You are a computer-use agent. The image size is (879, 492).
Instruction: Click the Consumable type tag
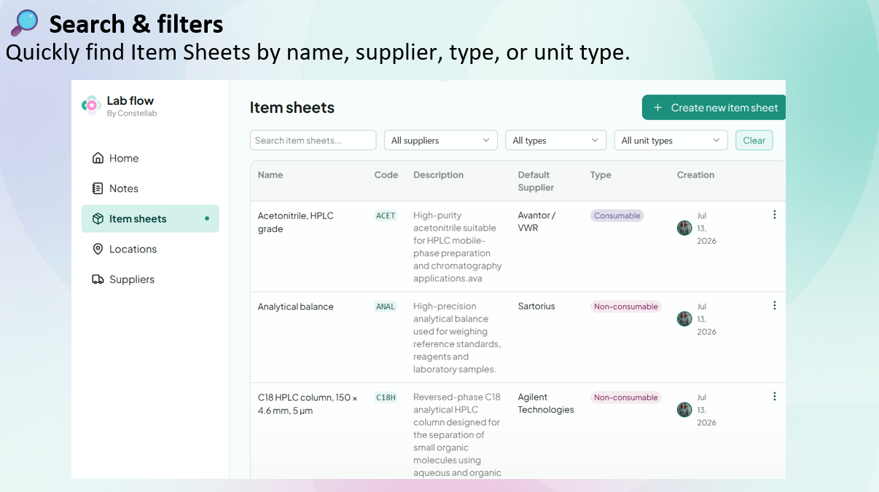pyautogui.click(x=617, y=215)
